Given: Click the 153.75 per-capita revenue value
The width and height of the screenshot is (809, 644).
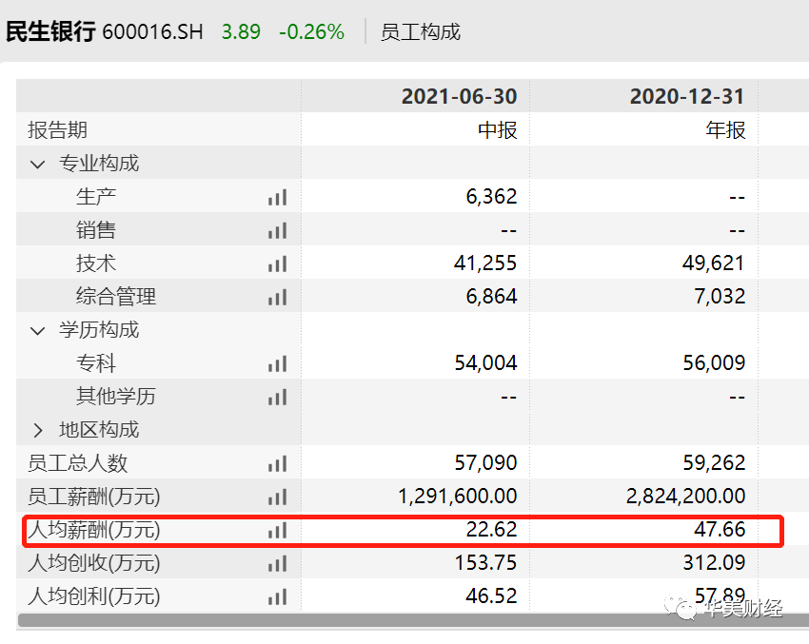Looking at the screenshot, I should (x=485, y=562).
